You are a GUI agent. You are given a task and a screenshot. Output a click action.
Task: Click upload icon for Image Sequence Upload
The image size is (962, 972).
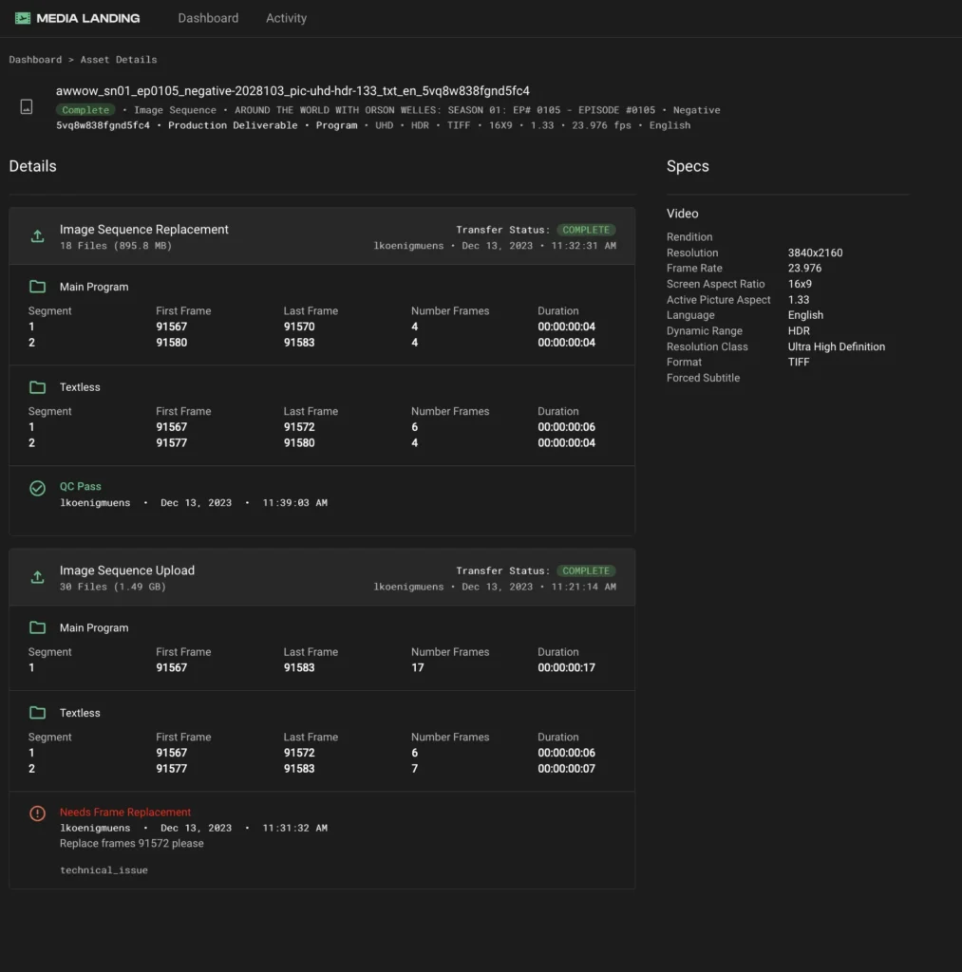(x=37, y=577)
